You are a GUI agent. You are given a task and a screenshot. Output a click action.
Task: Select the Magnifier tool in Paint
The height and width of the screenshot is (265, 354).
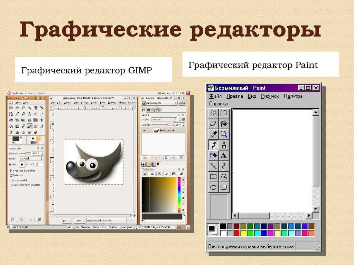224,134
